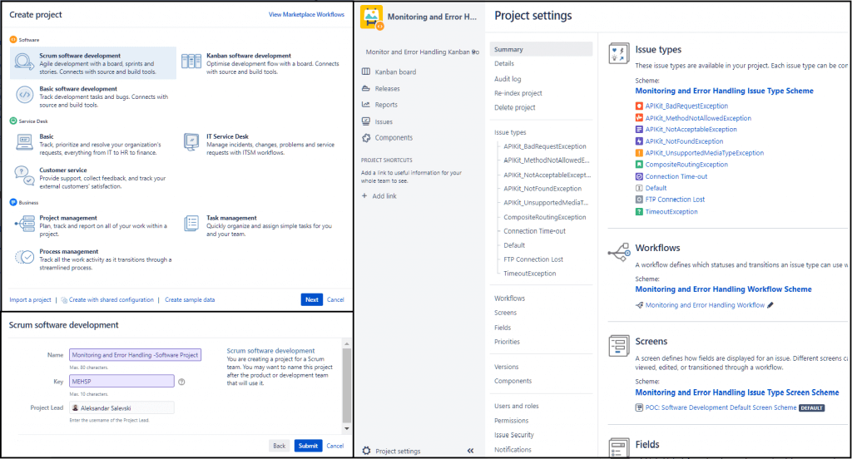Select Delete project option

(515, 107)
